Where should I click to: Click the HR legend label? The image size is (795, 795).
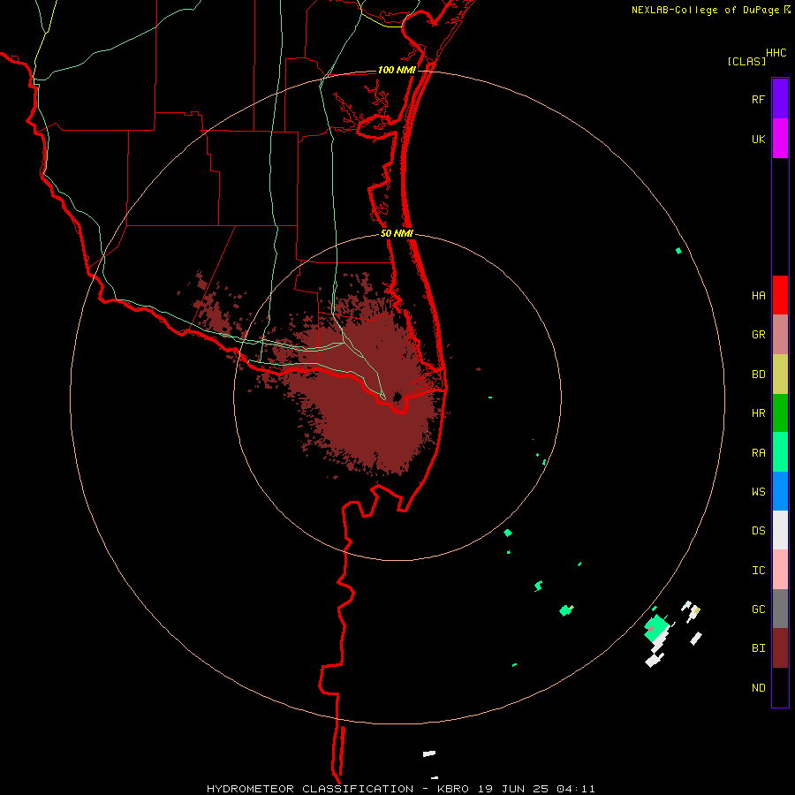tap(758, 413)
